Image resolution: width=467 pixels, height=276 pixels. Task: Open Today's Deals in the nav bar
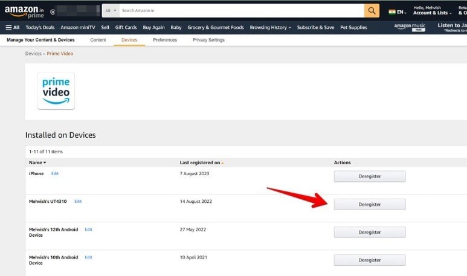coord(40,27)
